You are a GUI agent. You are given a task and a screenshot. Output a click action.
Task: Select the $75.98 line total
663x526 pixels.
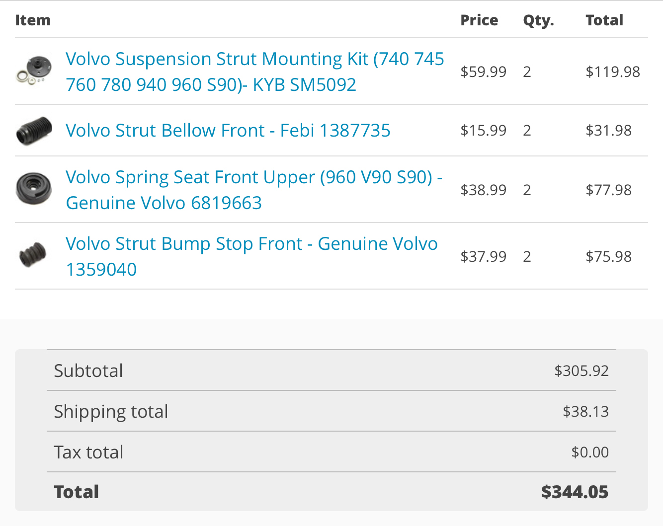[608, 256]
